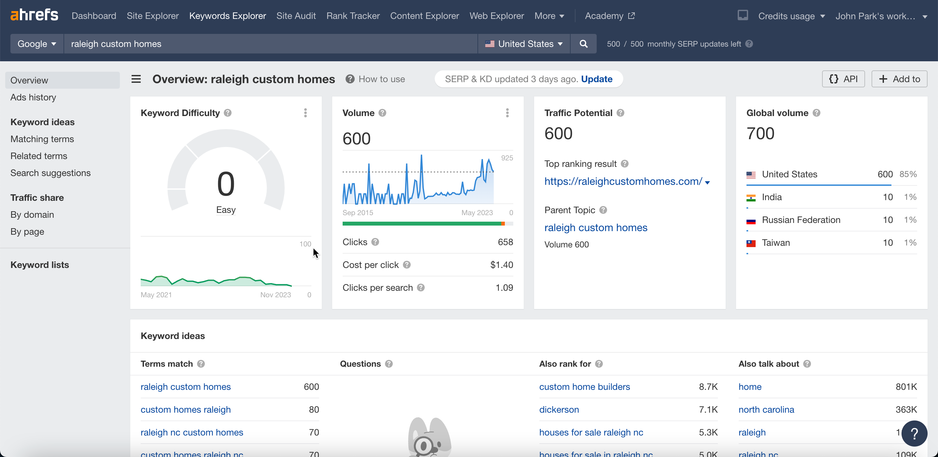Click the keyword search input field
This screenshot has height=457, width=938.
pyautogui.click(x=270, y=44)
